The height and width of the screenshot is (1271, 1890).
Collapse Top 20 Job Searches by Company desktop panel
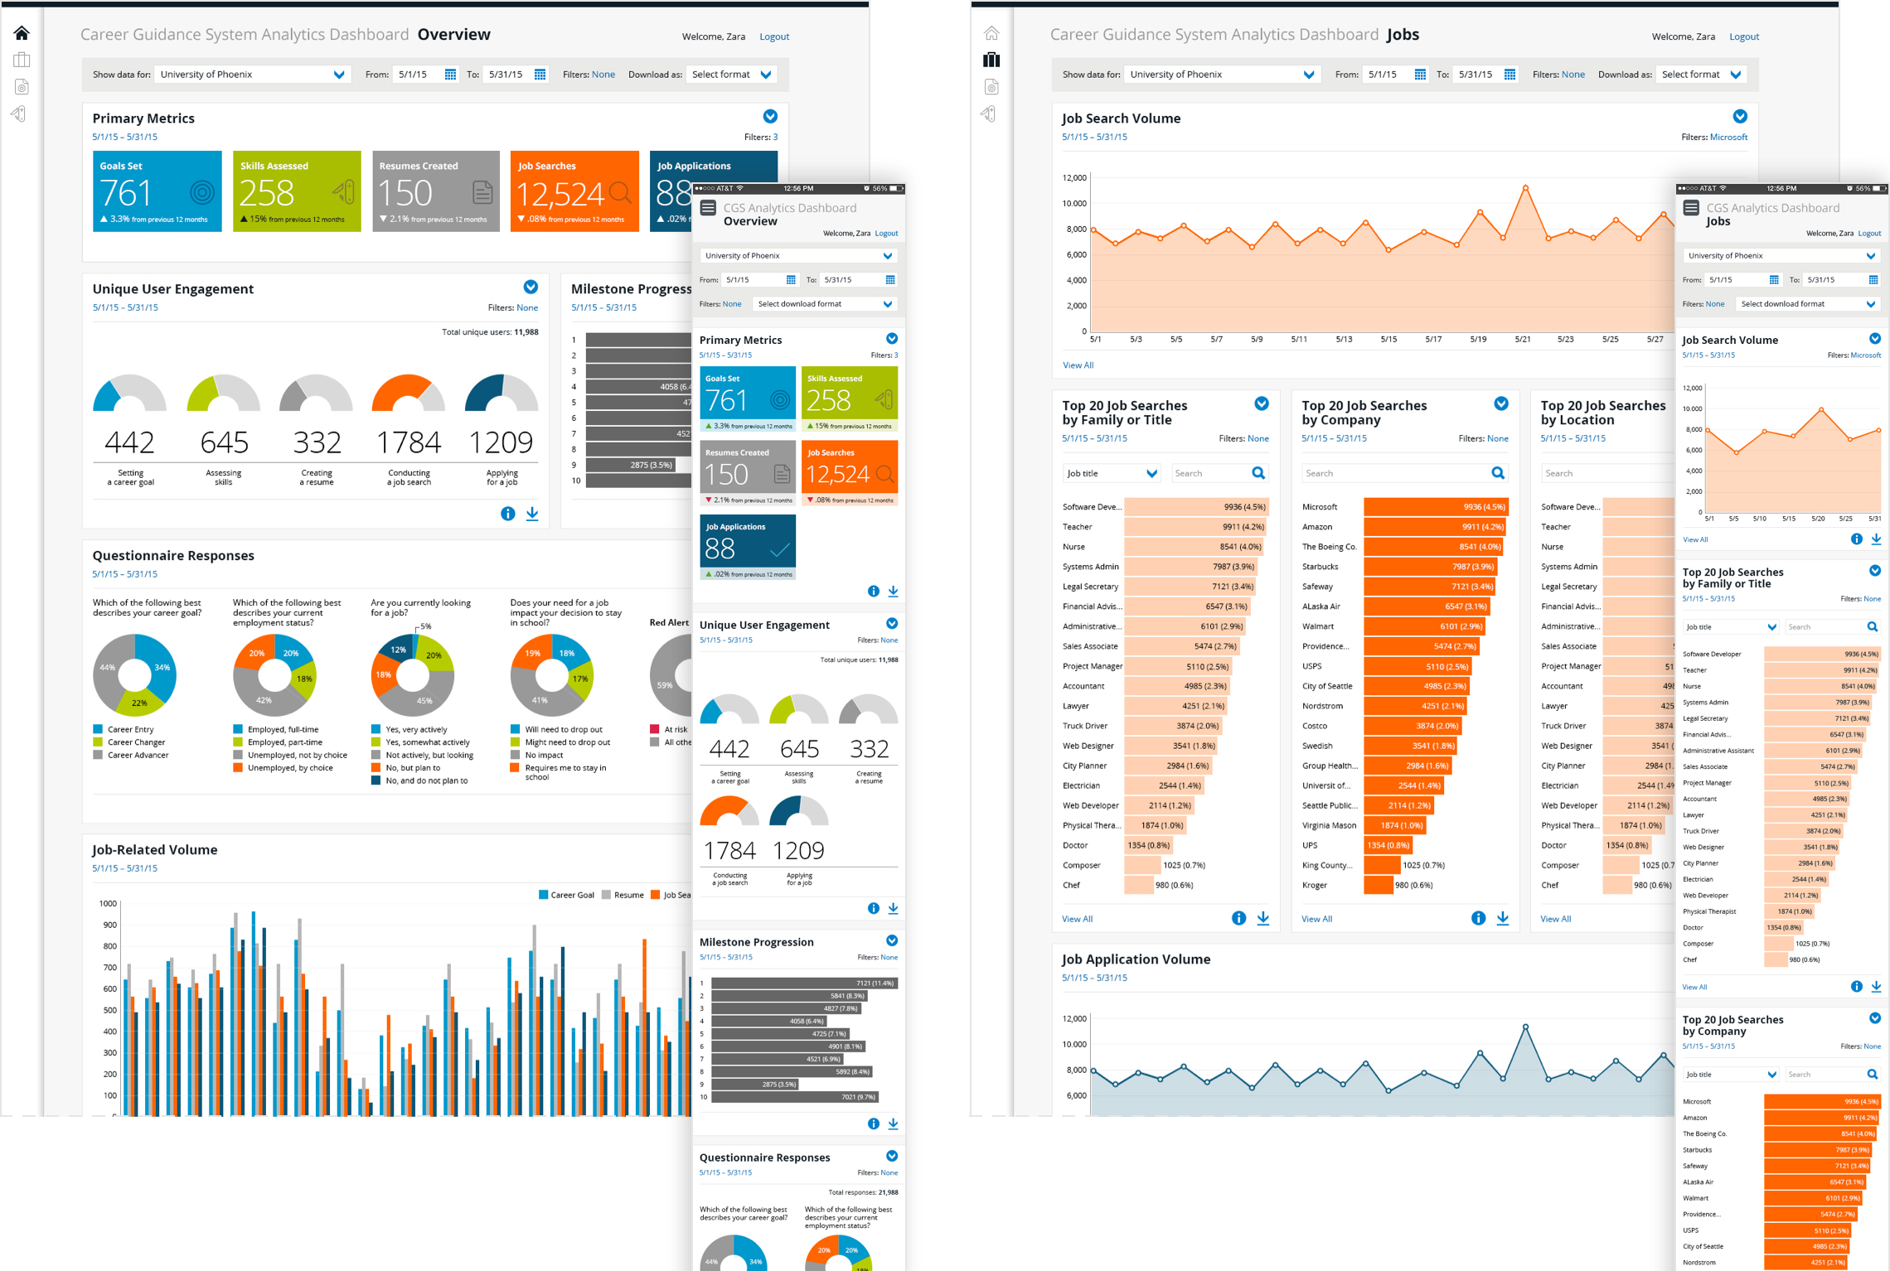pos(1501,404)
